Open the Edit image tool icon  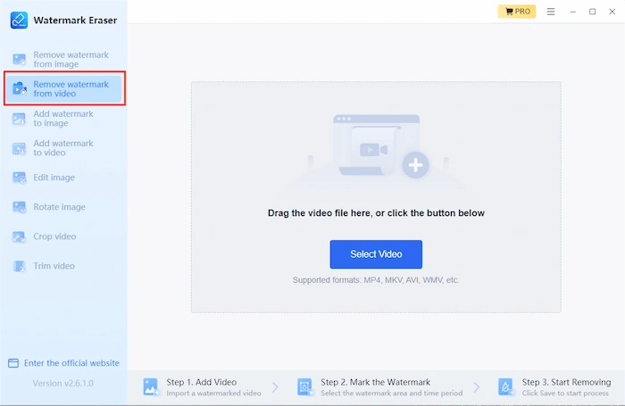tap(19, 178)
